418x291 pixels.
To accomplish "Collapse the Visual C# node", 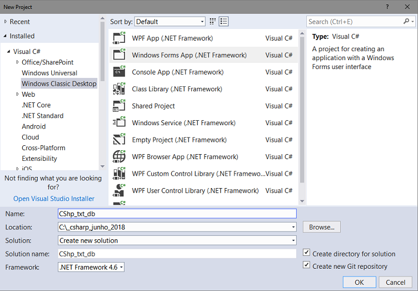I will [x=9, y=52].
